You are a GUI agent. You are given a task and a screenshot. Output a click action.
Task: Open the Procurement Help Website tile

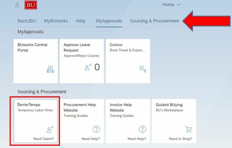tap(82, 121)
